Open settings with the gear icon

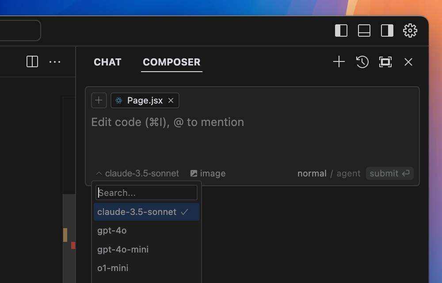(410, 31)
